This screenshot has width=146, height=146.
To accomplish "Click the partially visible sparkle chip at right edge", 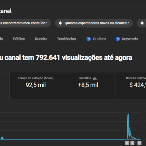I will pyautogui.click(x=142, y=23).
